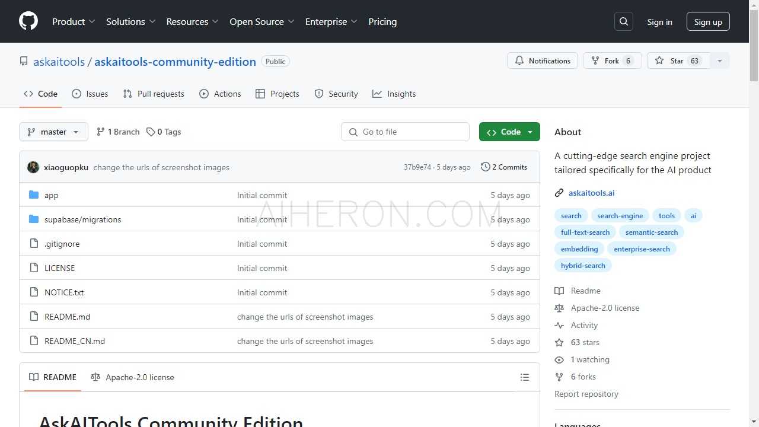Click xiaoguopku's avatar image

point(33,167)
